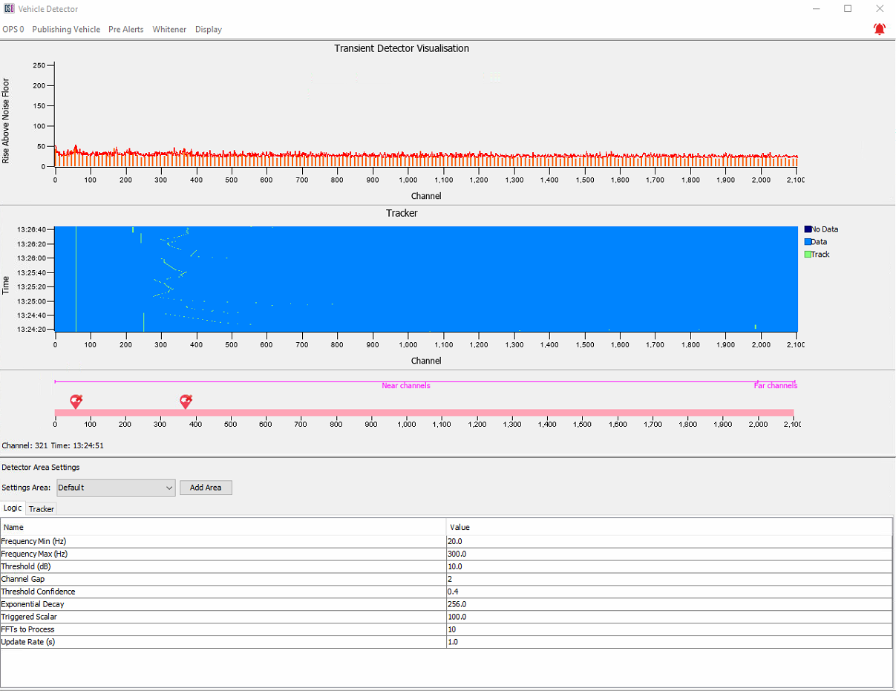The width and height of the screenshot is (896, 691).
Task: Click the Vehicle Detector app icon in title bar
Action: pyautogui.click(x=8, y=9)
